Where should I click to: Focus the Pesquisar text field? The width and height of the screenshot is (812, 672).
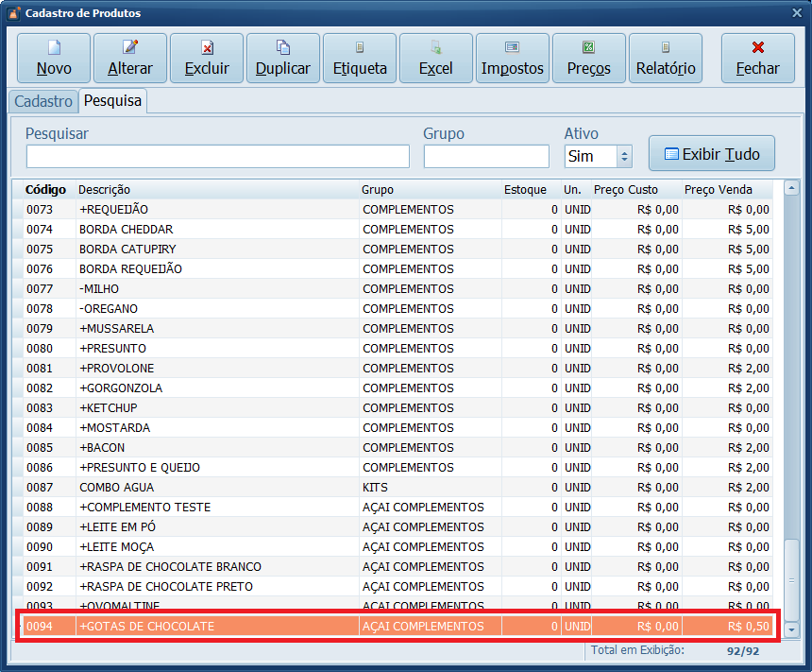coord(217,157)
